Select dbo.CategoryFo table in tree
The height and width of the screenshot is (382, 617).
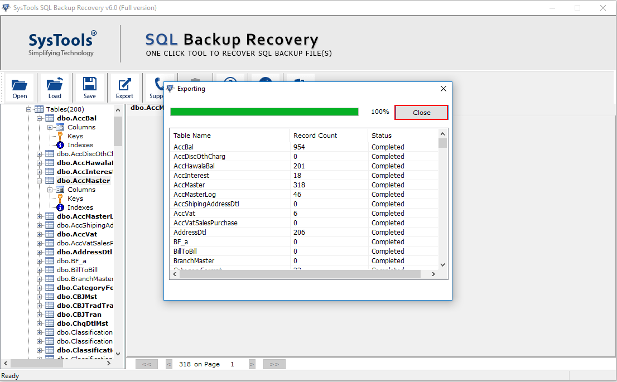(85, 288)
